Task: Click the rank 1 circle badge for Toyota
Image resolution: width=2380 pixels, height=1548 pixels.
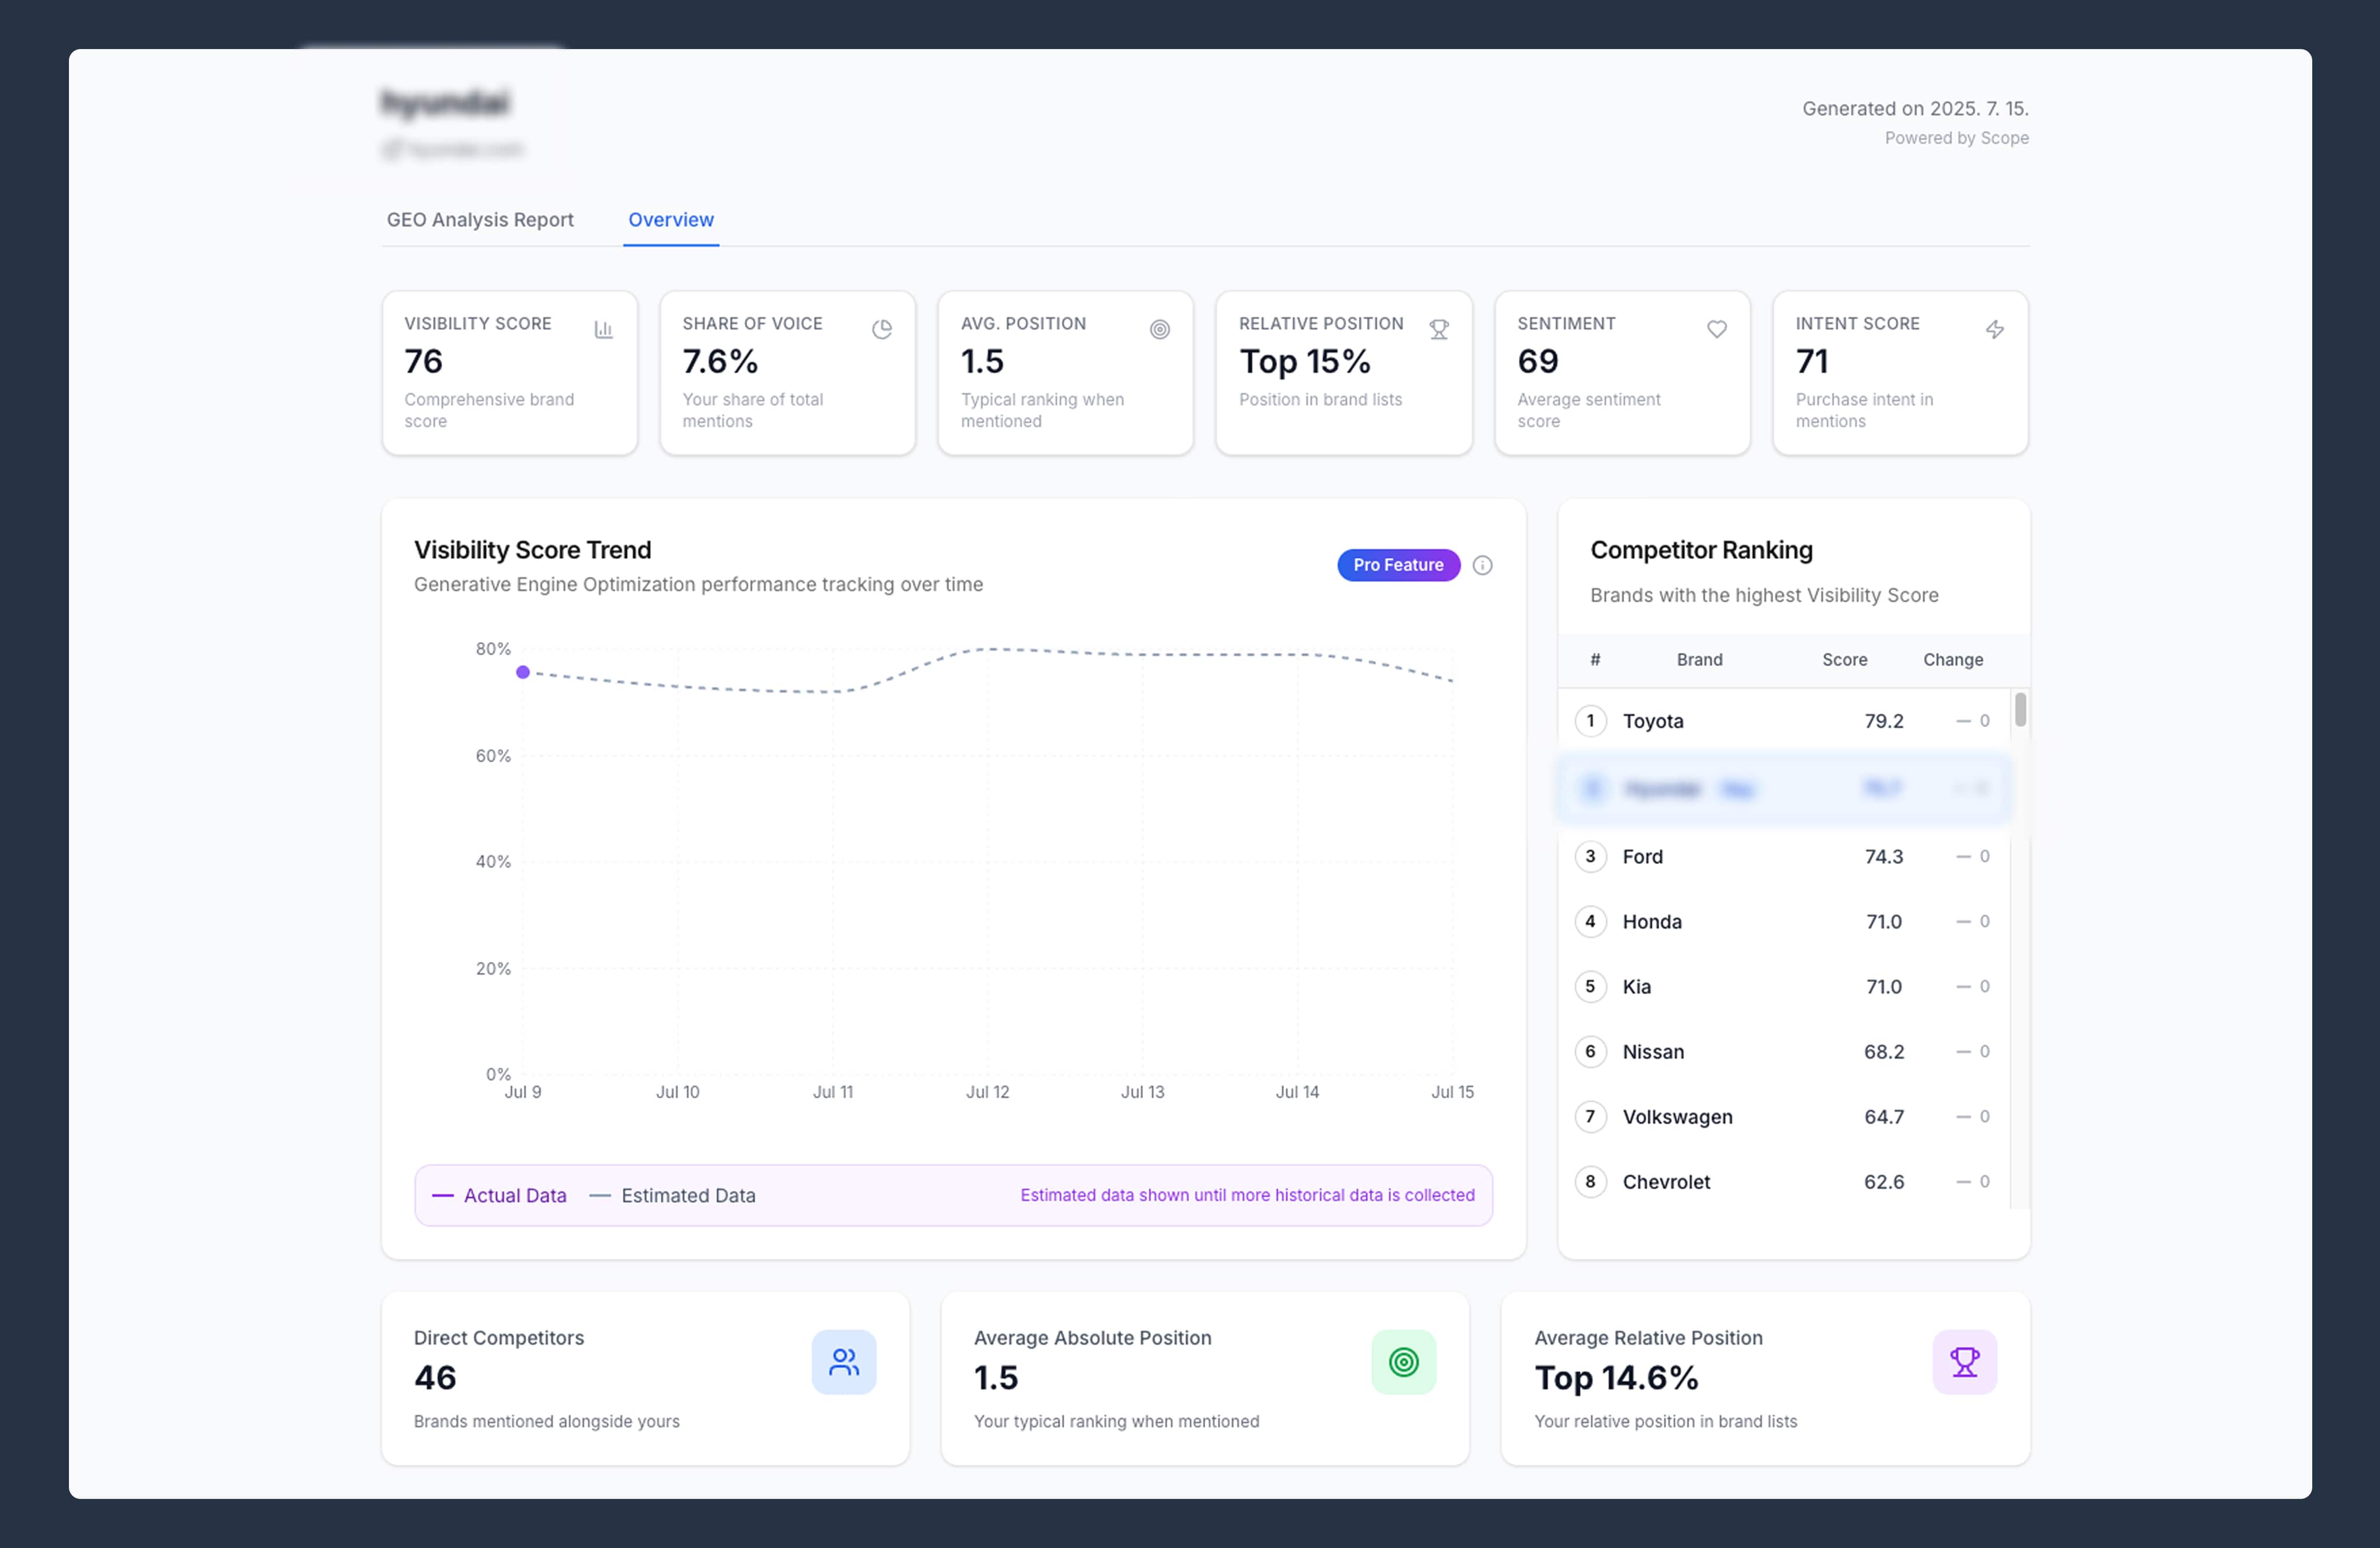Action: click(1590, 721)
